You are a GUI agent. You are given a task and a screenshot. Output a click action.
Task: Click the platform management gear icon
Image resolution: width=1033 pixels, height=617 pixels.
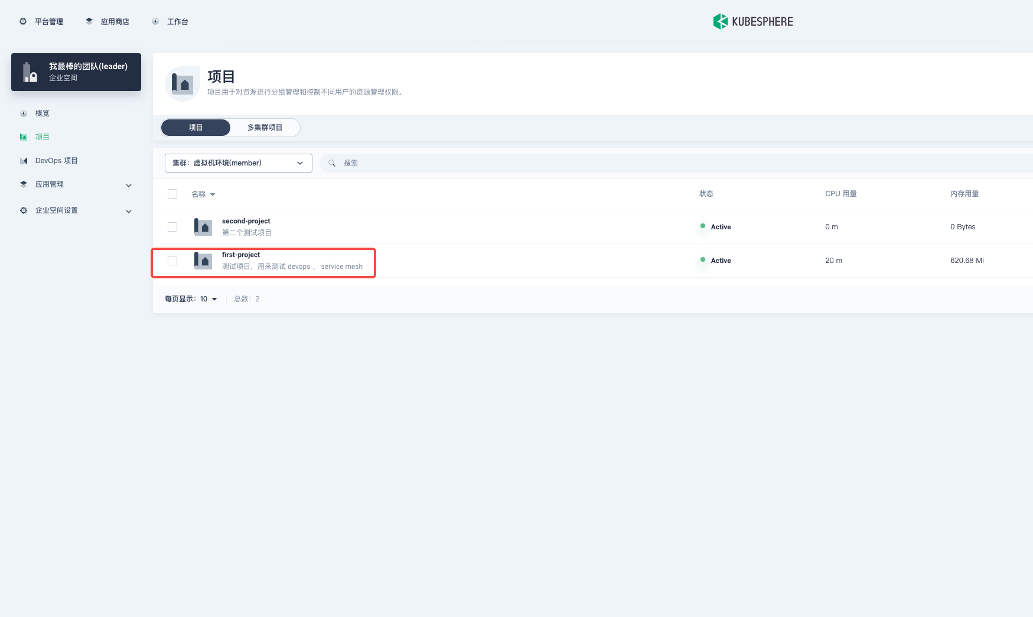point(23,22)
